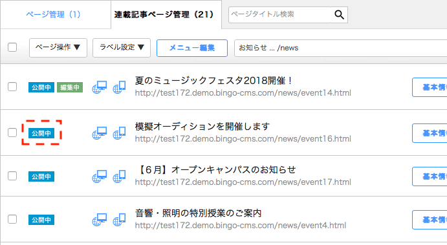Click the メニュー編集 button
This screenshot has width=447, height=245.
192,48
